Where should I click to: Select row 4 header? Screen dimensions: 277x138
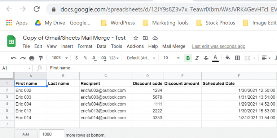point(7,104)
